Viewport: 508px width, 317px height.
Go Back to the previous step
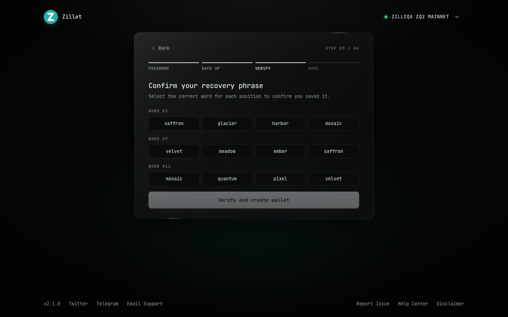161,48
